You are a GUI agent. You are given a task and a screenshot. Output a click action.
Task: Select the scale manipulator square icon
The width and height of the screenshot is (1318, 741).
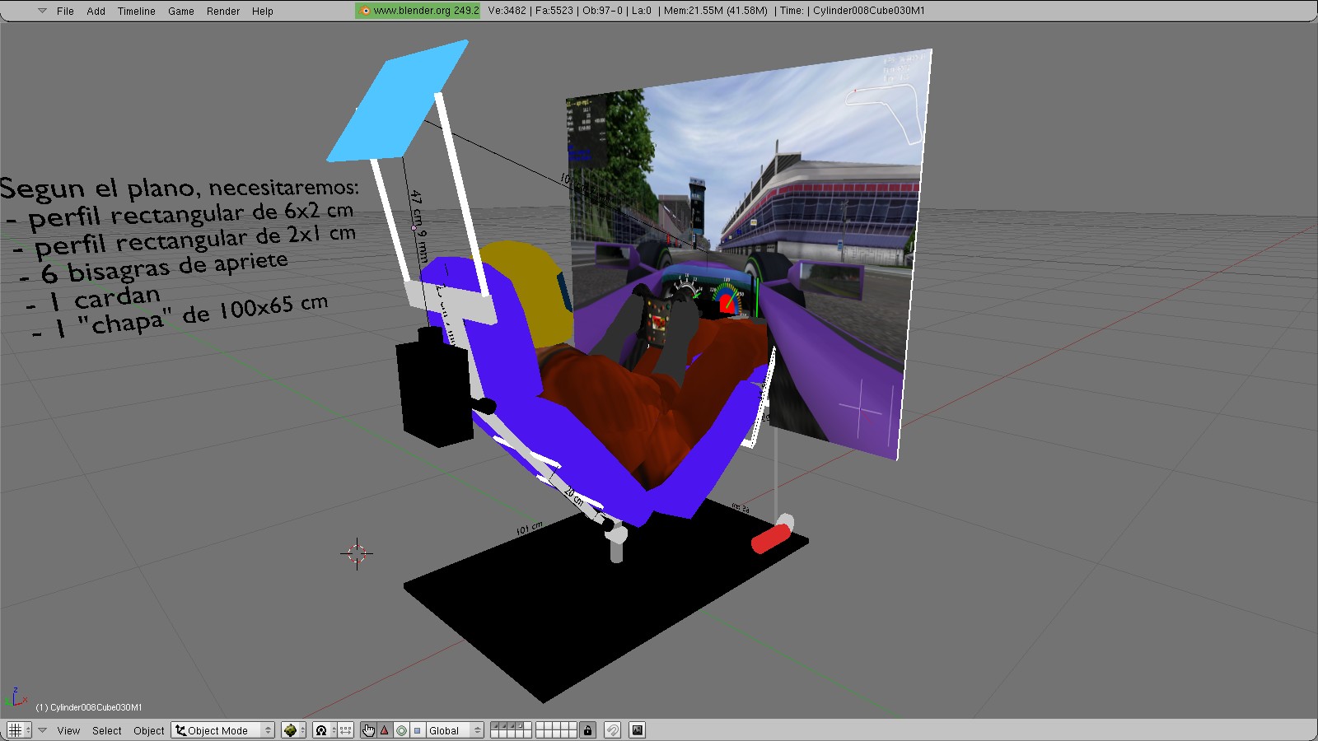[x=417, y=730]
